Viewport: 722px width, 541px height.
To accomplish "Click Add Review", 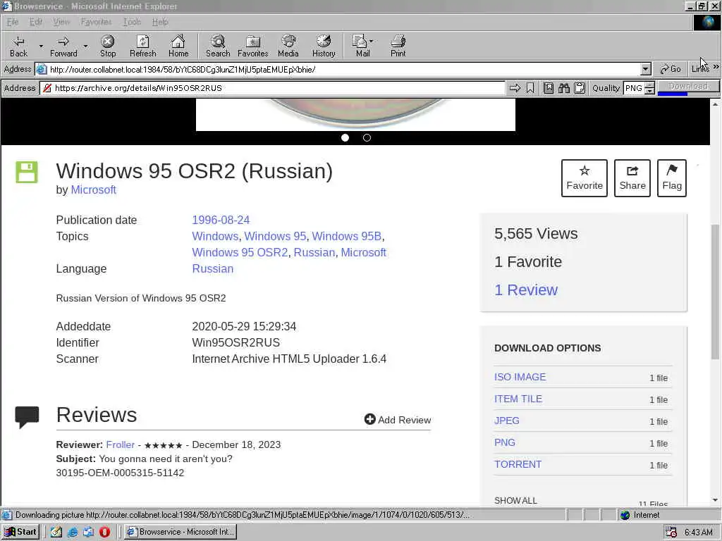I will point(398,420).
